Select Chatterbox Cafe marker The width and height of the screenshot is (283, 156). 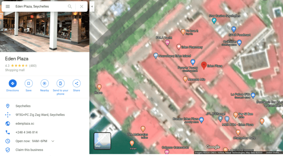pos(238,133)
